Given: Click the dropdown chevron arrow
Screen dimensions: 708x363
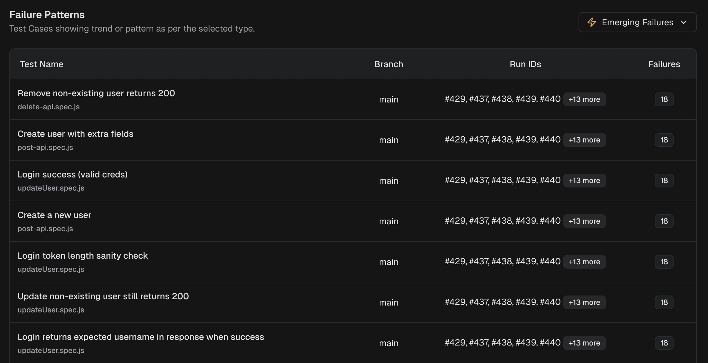Looking at the screenshot, I should pyautogui.click(x=684, y=22).
